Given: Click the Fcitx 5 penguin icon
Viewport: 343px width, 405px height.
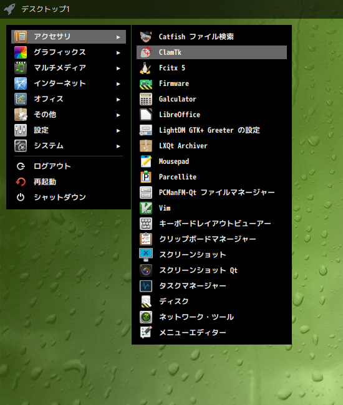Looking at the screenshot, I should [x=146, y=68].
